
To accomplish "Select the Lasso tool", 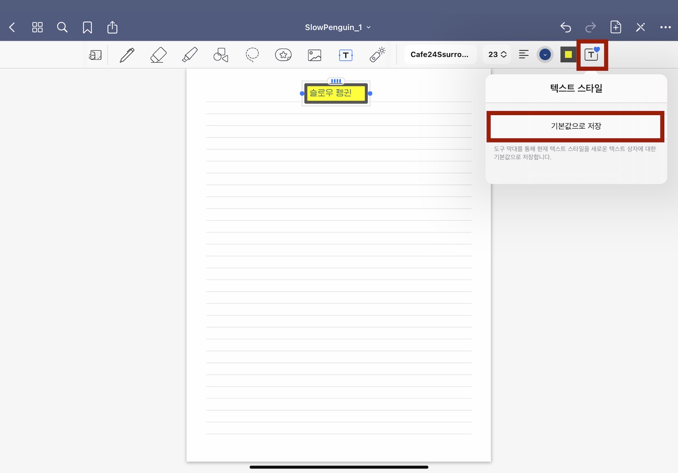I will point(252,55).
